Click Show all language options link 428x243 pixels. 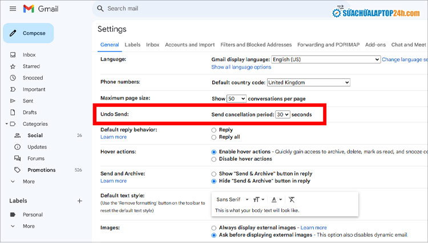tap(241, 67)
